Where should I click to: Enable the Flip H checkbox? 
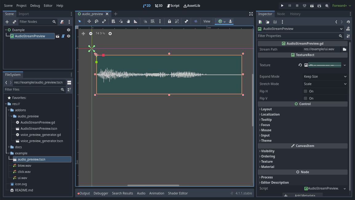pyautogui.click(x=305, y=91)
